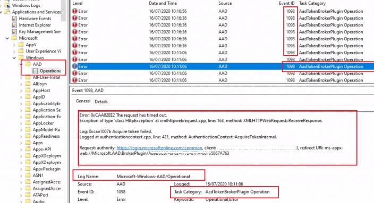
Task: Click the 'Log: 0xcaa1007b Acquire token failed.' line
Action: click(x=115, y=131)
